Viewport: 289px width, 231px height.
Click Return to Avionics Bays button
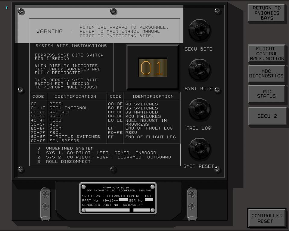click(266, 13)
